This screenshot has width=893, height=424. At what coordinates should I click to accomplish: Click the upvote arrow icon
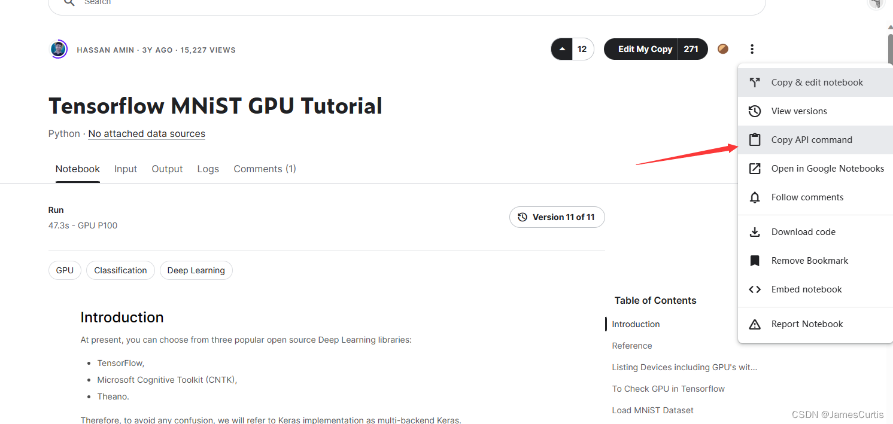[561, 49]
